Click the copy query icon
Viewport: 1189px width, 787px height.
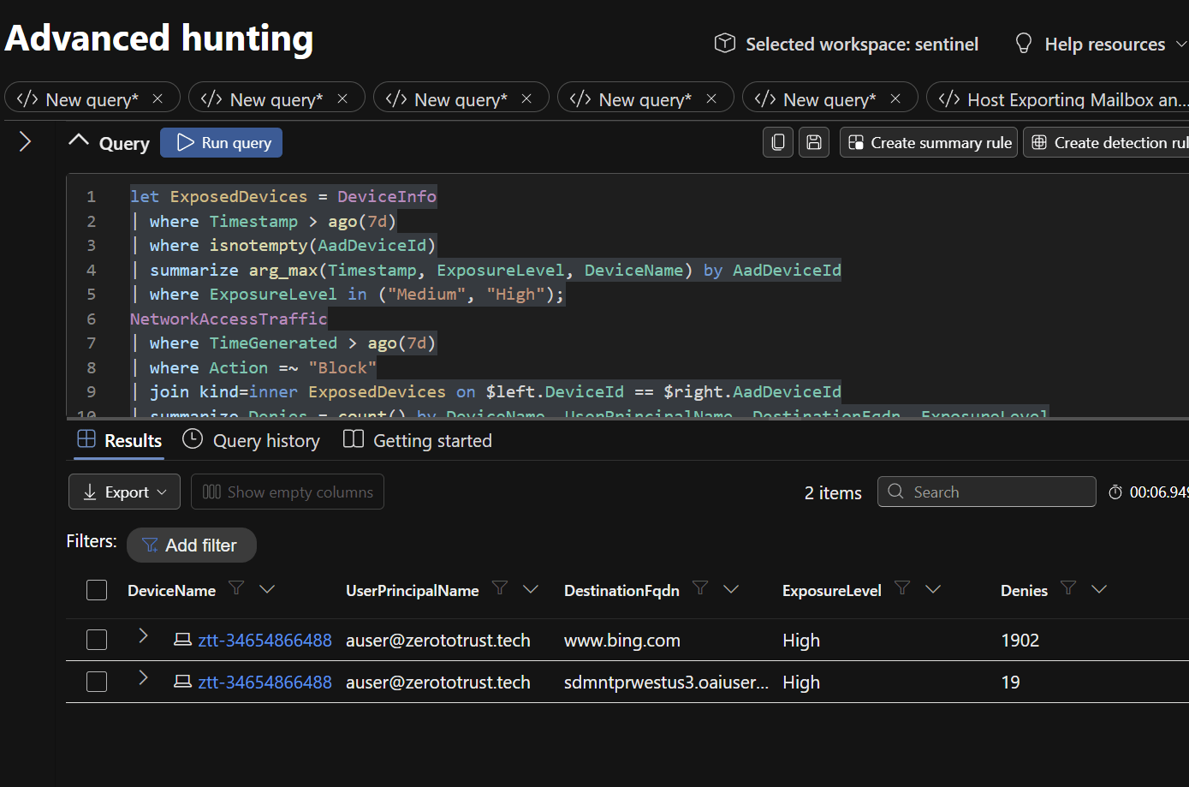pyautogui.click(x=778, y=142)
